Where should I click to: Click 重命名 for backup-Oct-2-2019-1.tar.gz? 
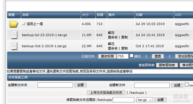tap(113, 48)
